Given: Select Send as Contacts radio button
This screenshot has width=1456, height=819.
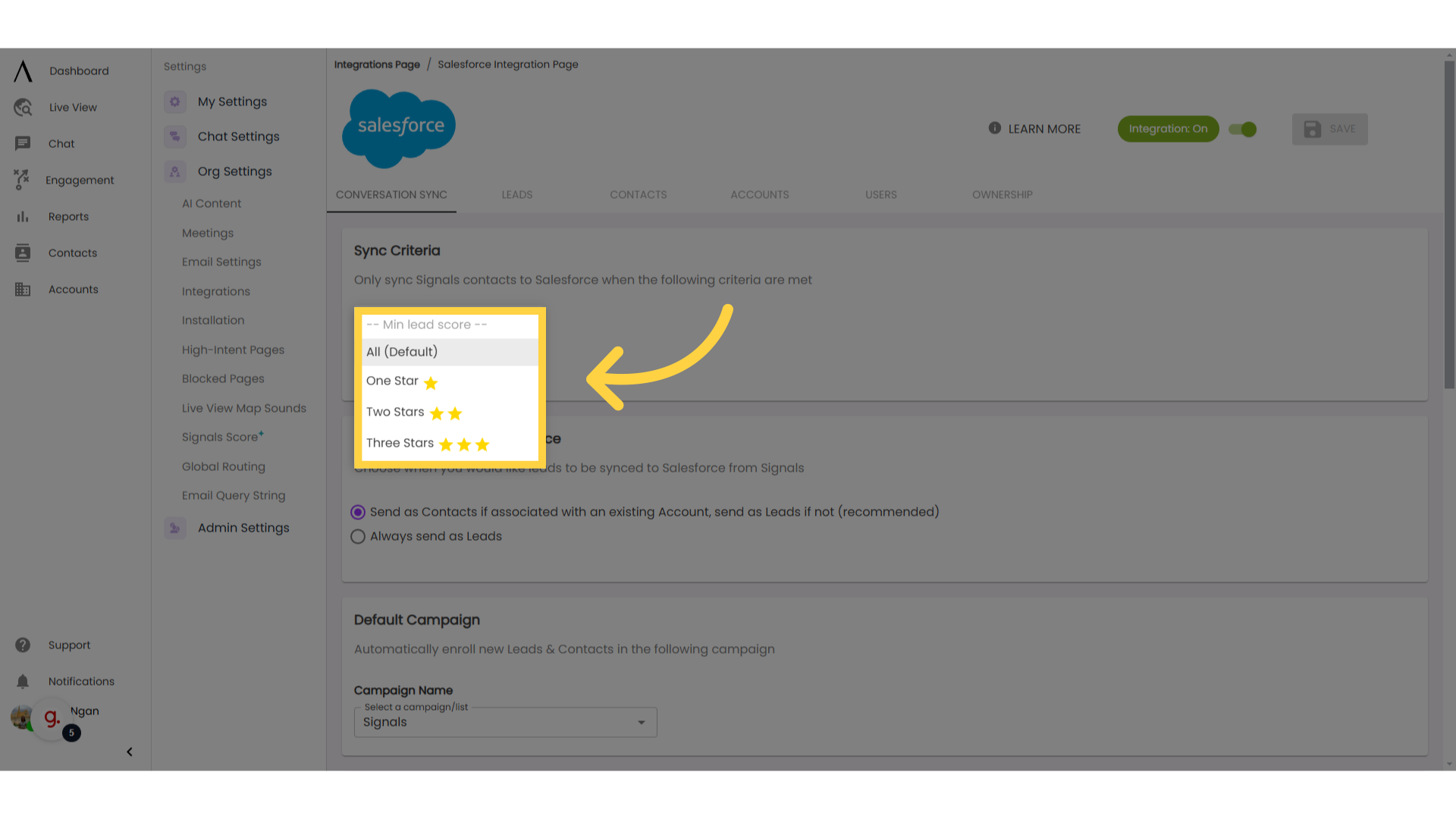Looking at the screenshot, I should pyautogui.click(x=358, y=512).
